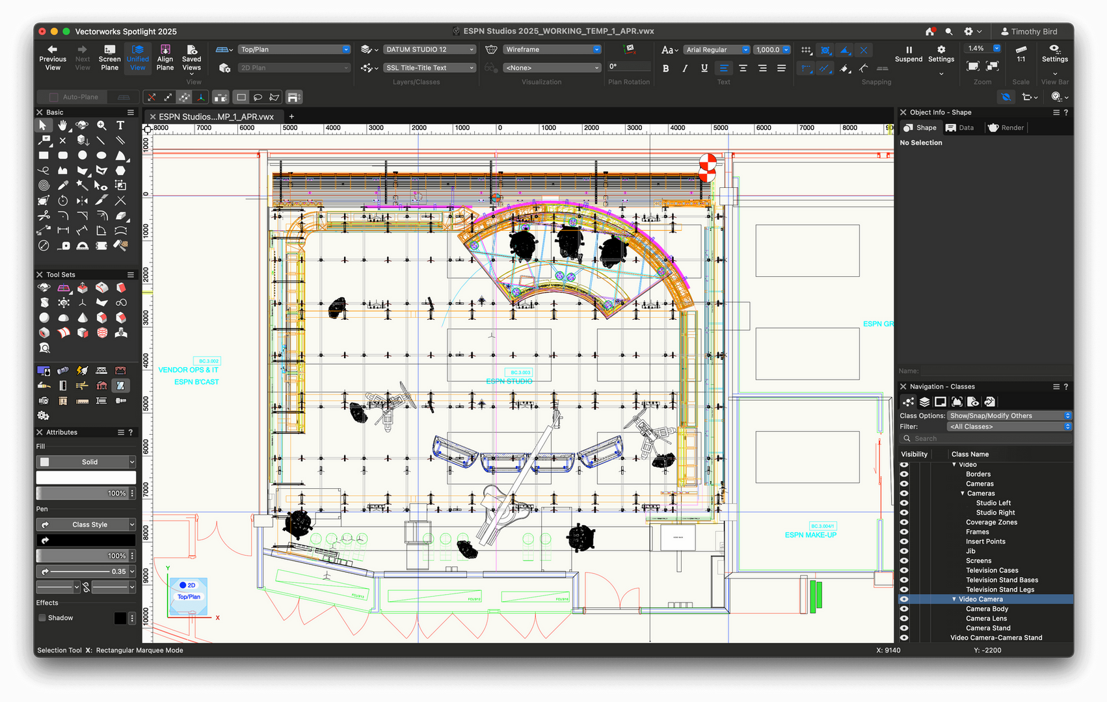Click the black shadow color swatch
Viewport: 1107px width, 702px height.
[120, 618]
